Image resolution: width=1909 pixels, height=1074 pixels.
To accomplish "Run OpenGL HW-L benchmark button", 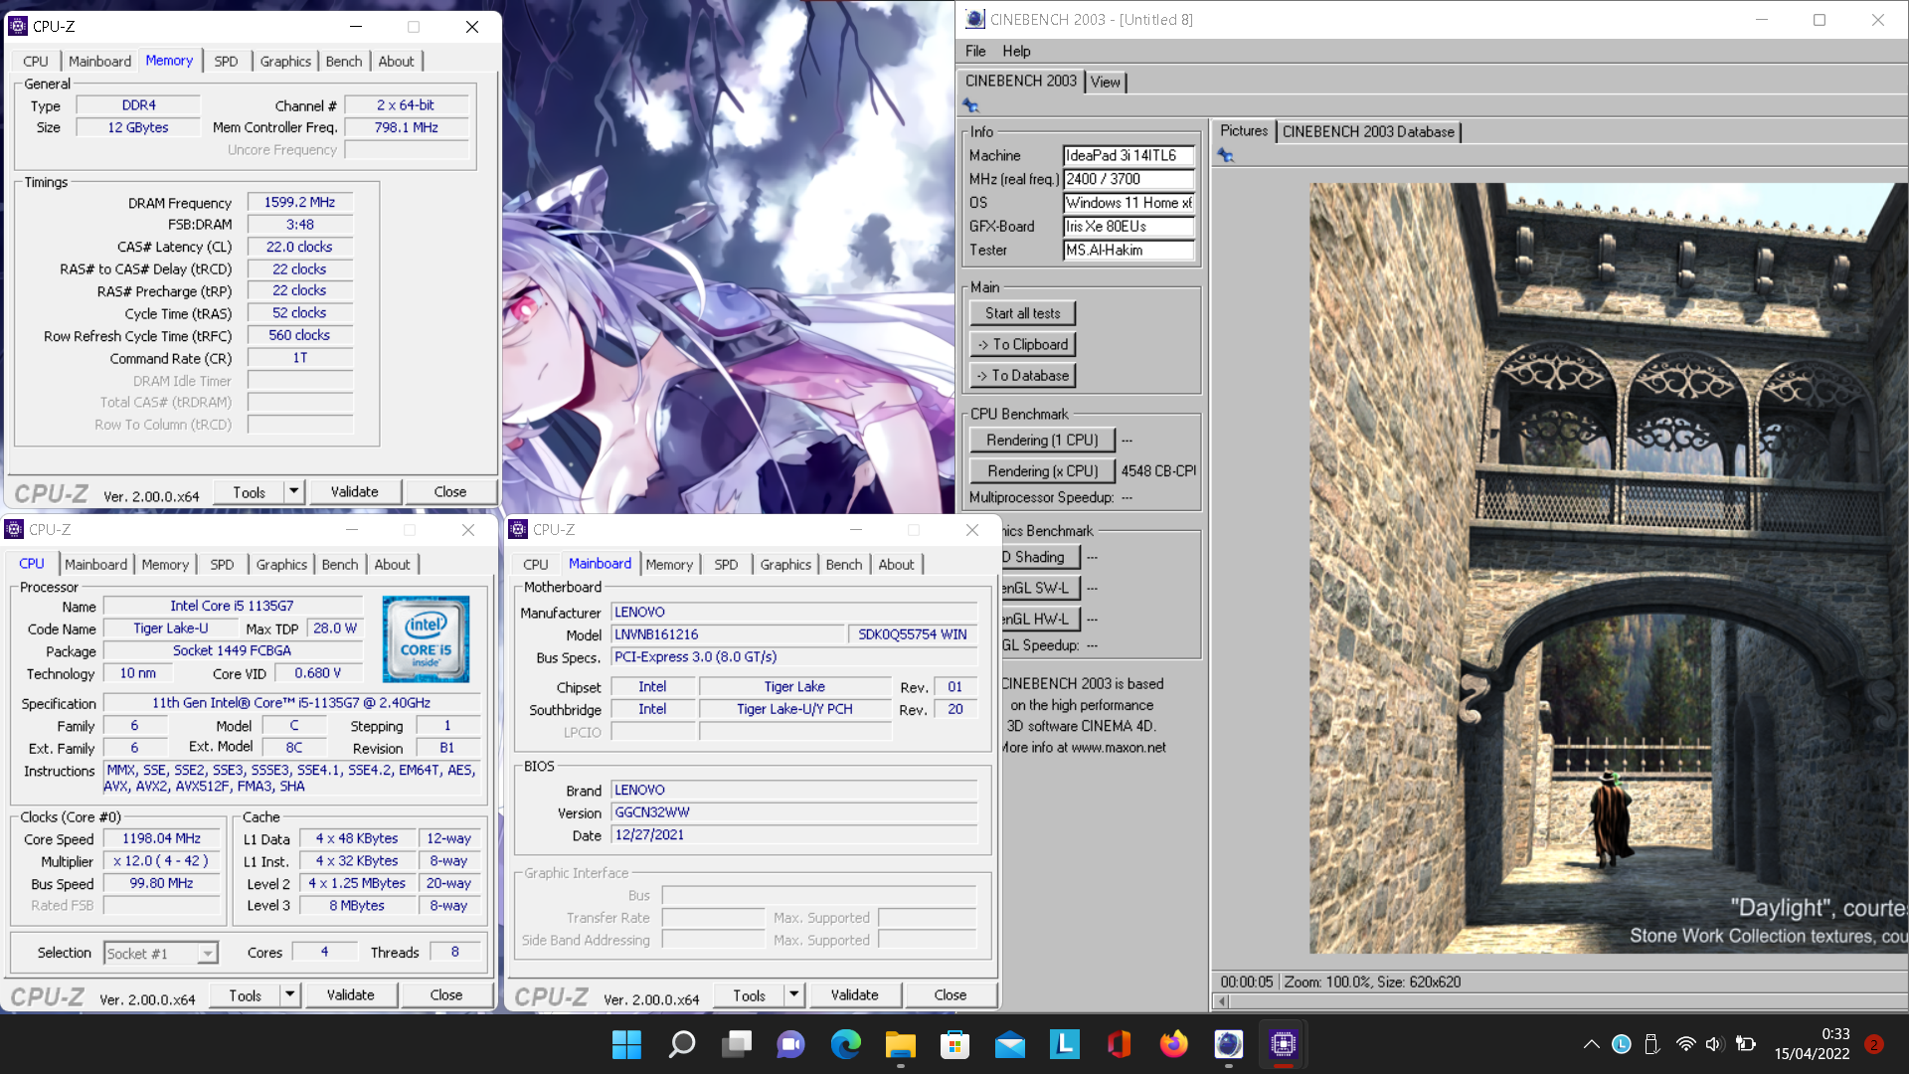I will pos(1039,619).
